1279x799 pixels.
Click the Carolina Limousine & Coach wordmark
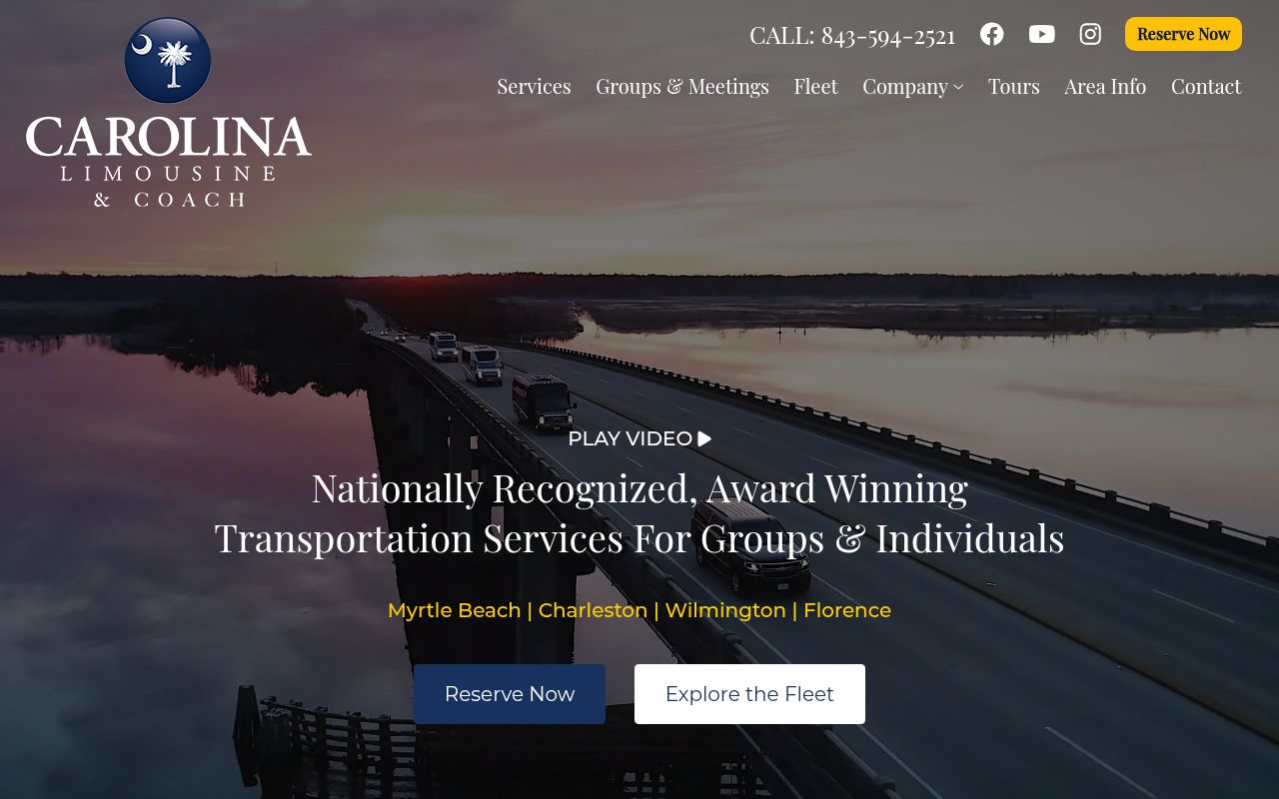[x=169, y=161]
